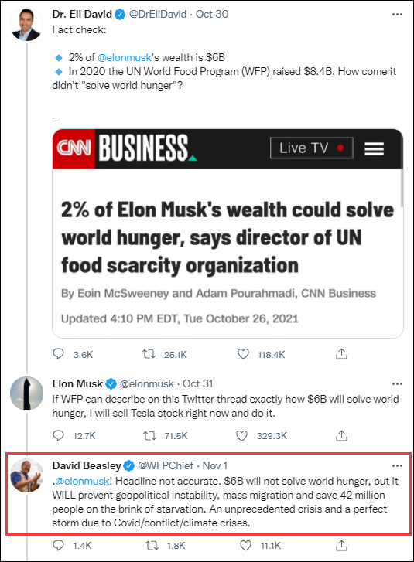The width and height of the screenshot is (414, 562).
Task: Open the @elonmusk mention in Beasley's tweet
Action: tap(82, 481)
